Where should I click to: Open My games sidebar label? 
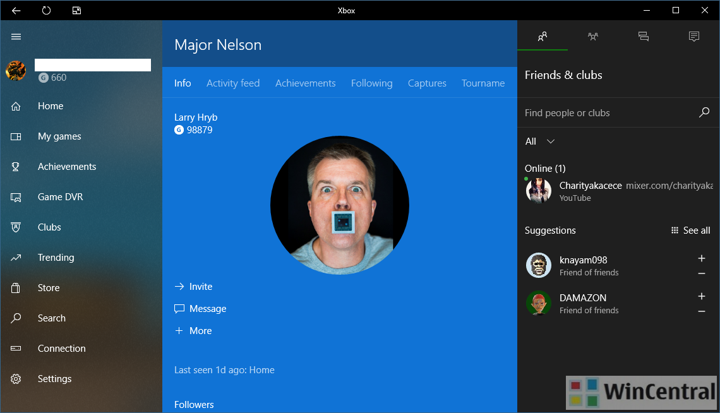click(x=59, y=136)
